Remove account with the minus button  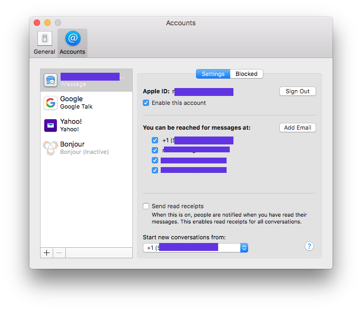pyautogui.click(x=60, y=253)
